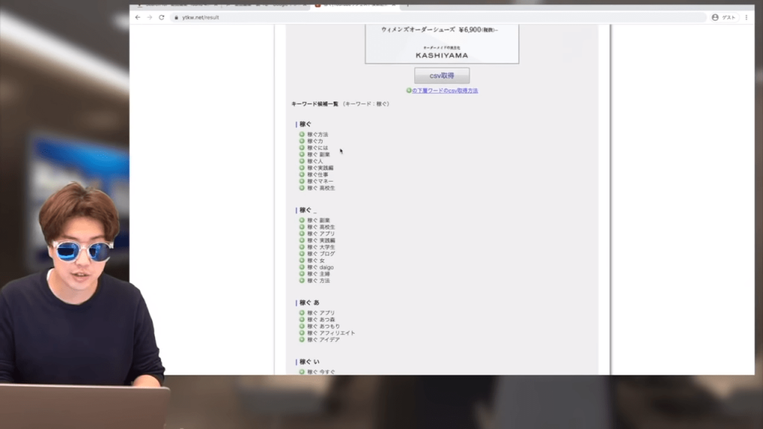Click the green icon beside 稼ぐマネー

pyautogui.click(x=302, y=182)
